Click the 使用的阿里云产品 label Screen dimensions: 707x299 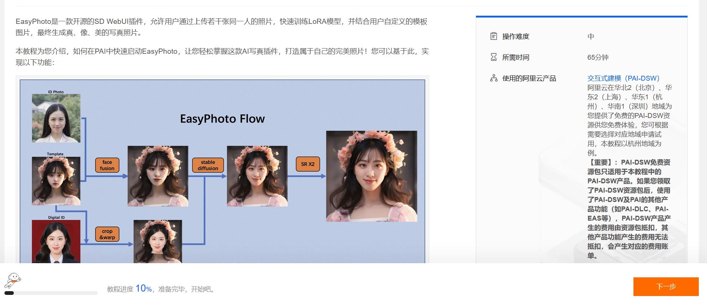pos(529,78)
